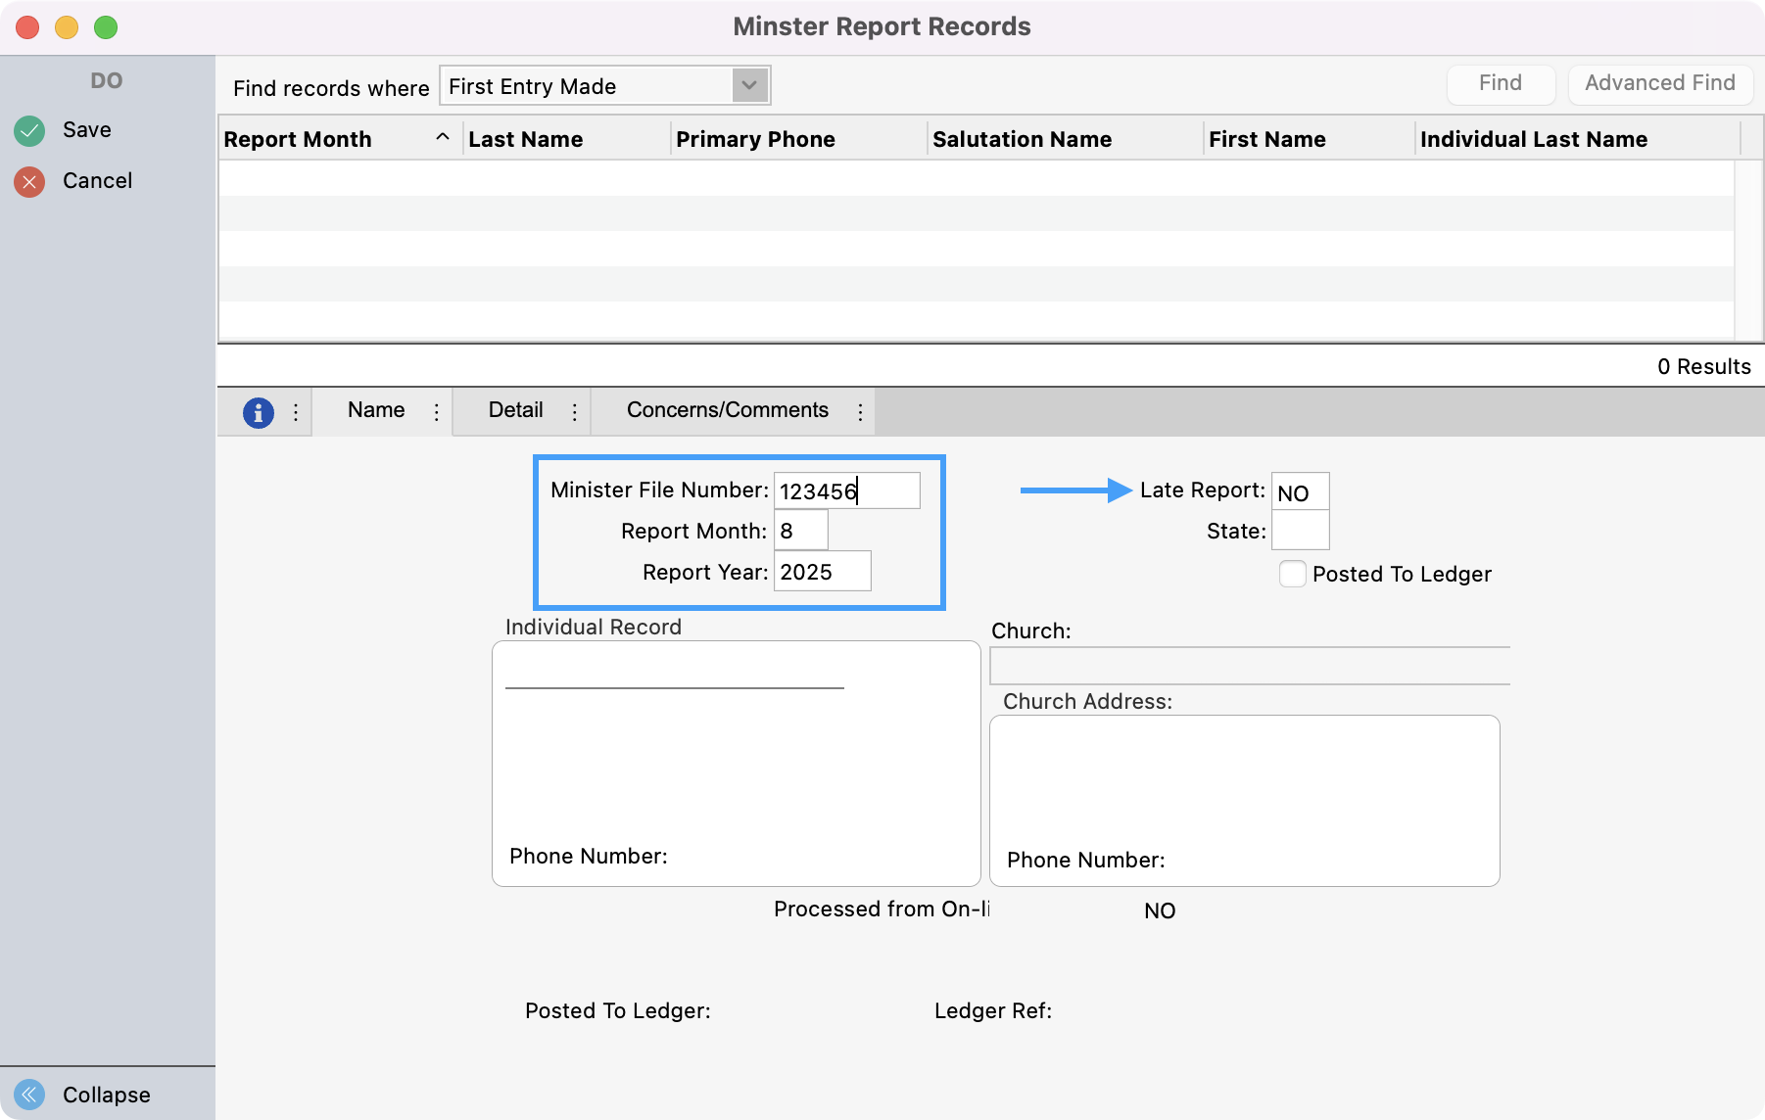The image size is (1765, 1120).
Task: Open the Concerns/Comments tab
Action: [x=727, y=410]
